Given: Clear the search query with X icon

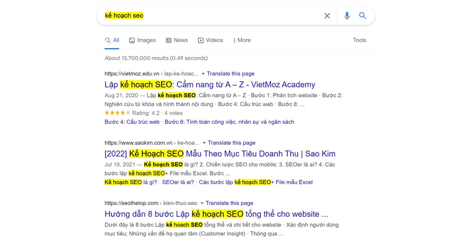Looking at the screenshot, I should [x=327, y=16].
